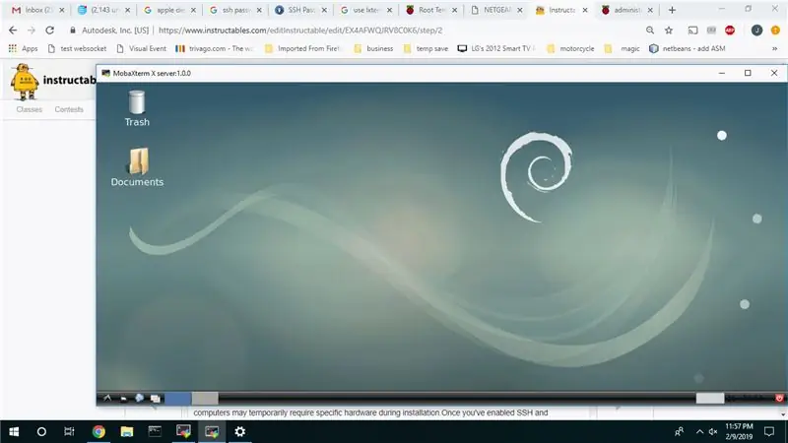Click the zoom magnifier icon in address bar
Screen dimensions: 788x443
[x=650, y=31]
